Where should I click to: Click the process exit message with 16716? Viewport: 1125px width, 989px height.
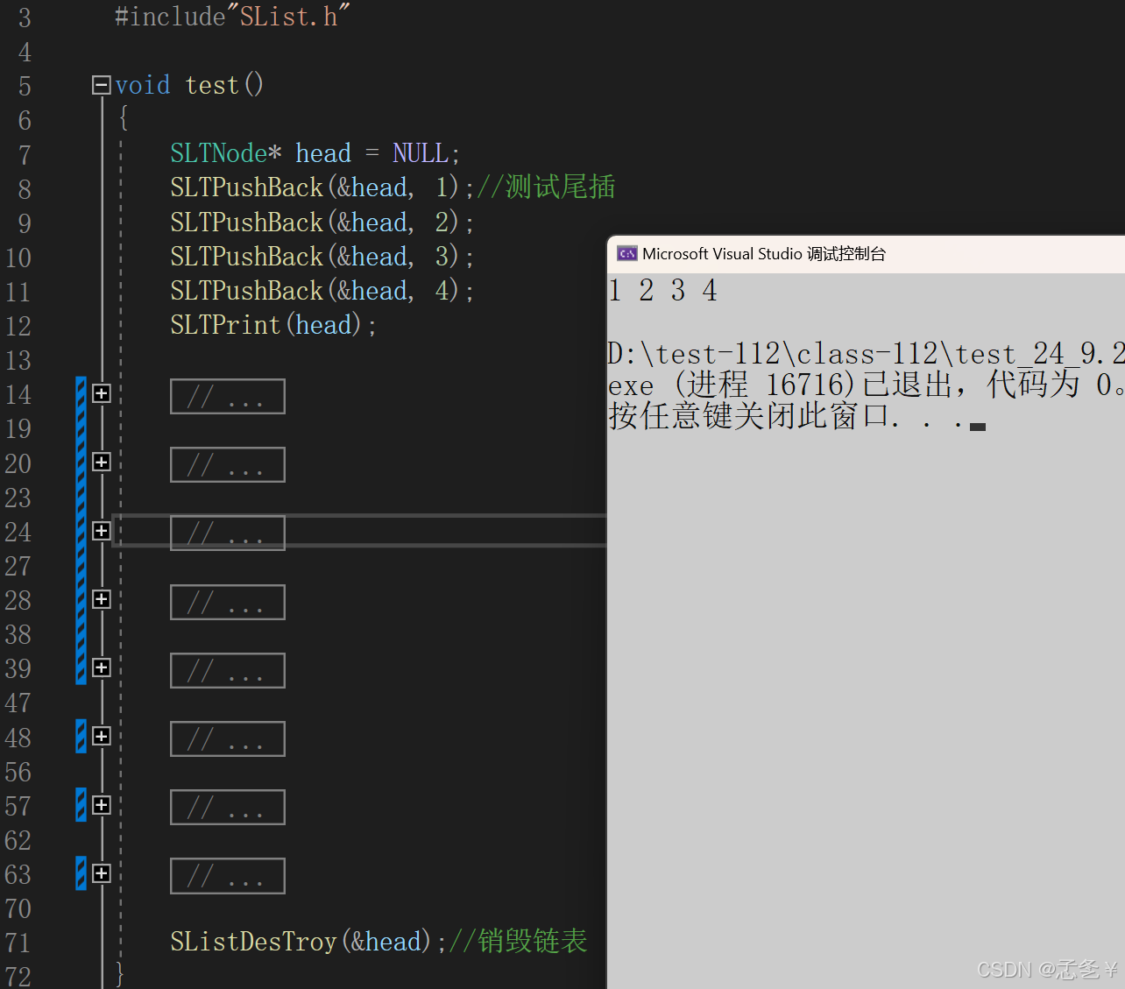coord(866,385)
